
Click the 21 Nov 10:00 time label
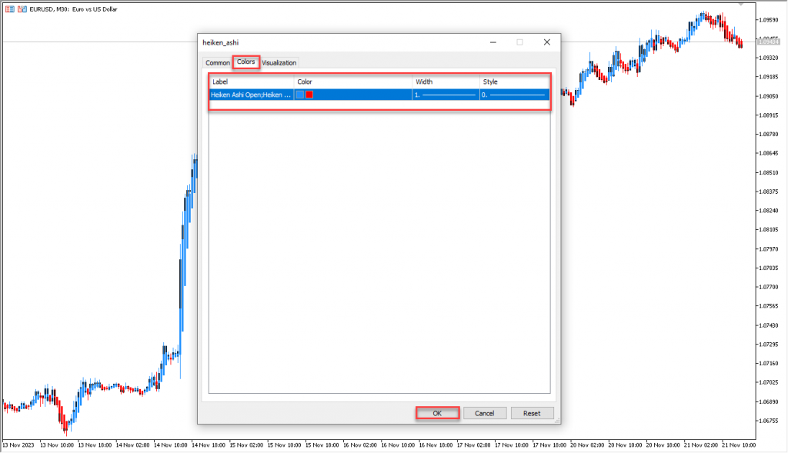[739, 445]
